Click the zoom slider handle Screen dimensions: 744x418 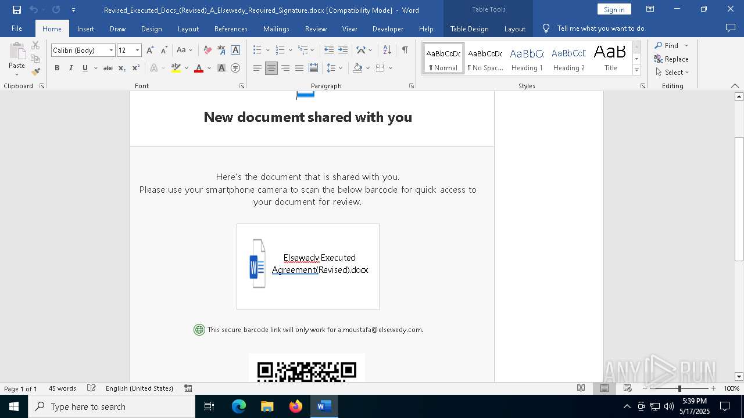click(x=679, y=388)
